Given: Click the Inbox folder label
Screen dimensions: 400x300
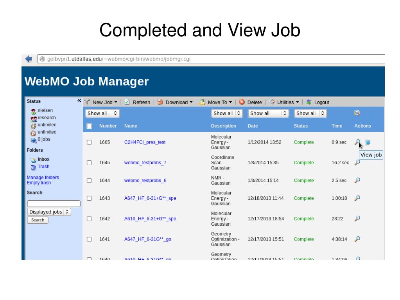Looking at the screenshot, I should click(44, 159).
